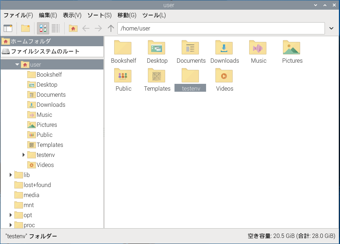The width and height of the screenshot is (340, 244).
Task: Open the ファイル(F) menu
Action: click(x=18, y=15)
